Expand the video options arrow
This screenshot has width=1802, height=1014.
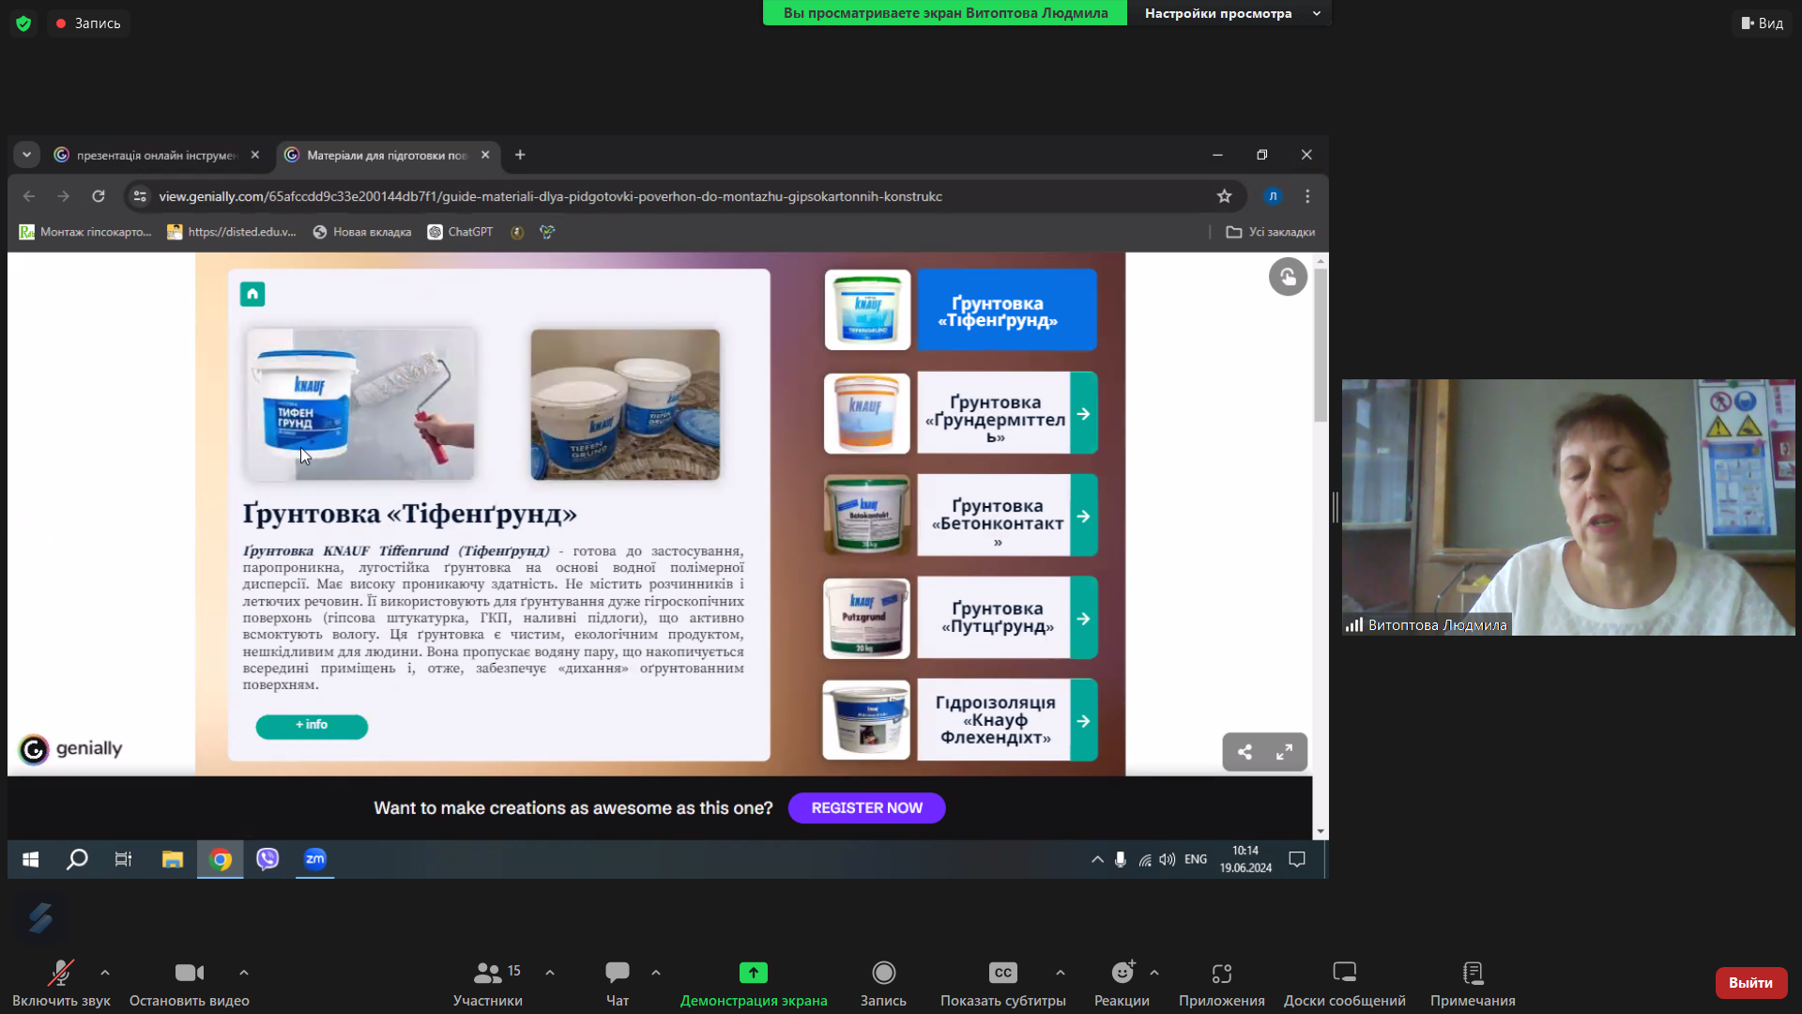[x=244, y=973]
